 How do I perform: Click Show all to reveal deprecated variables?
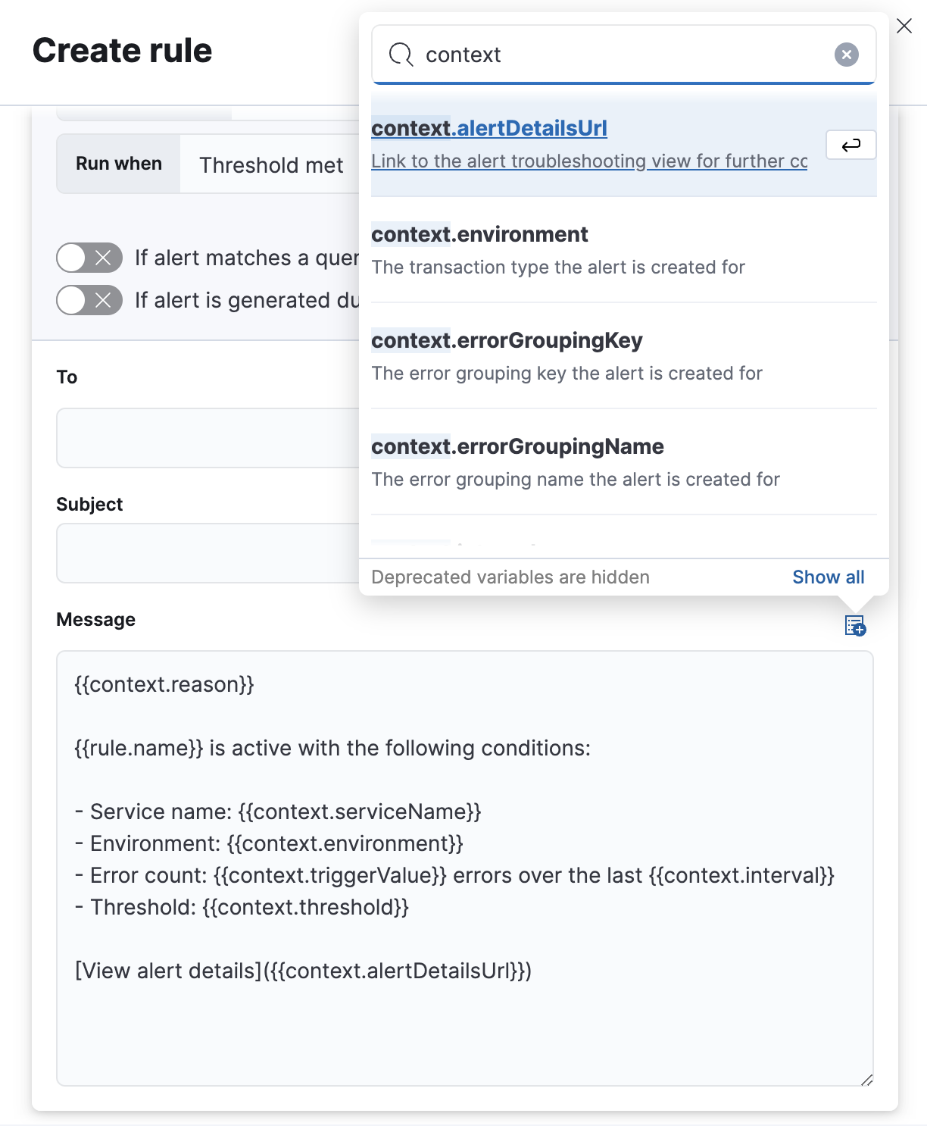828,577
